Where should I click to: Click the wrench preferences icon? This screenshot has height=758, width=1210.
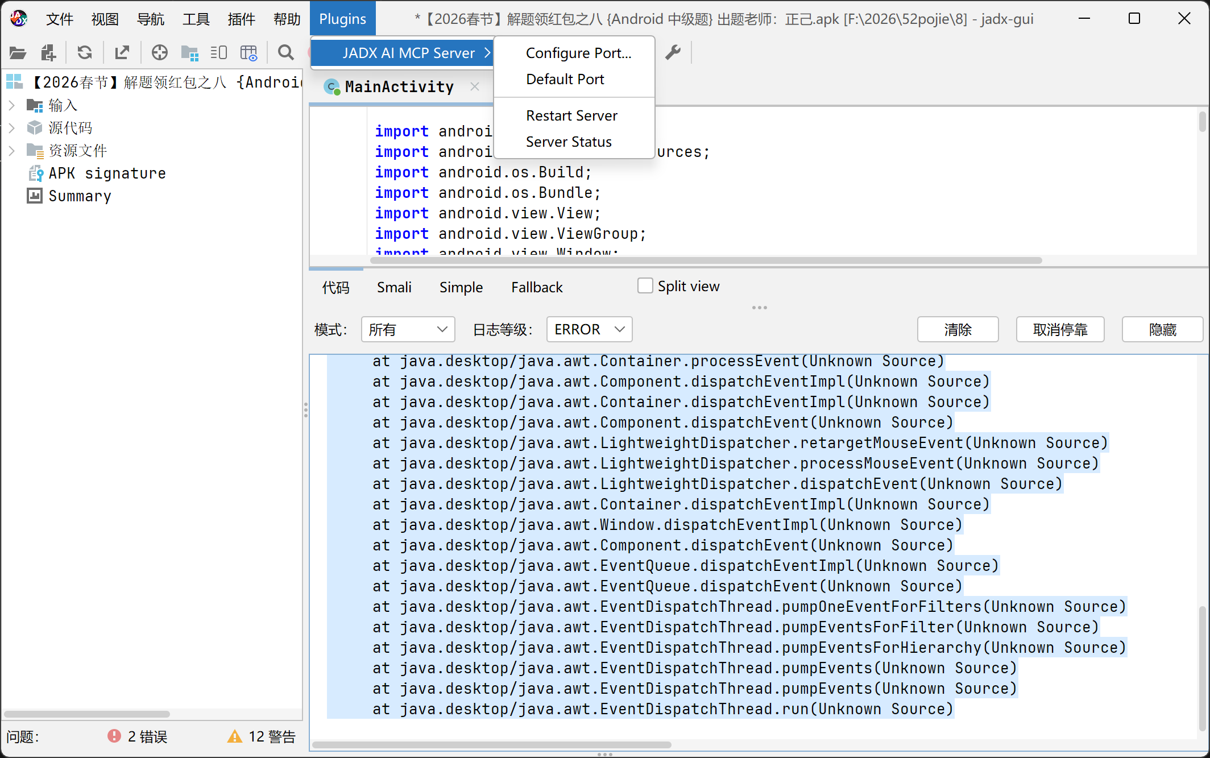coord(673,53)
